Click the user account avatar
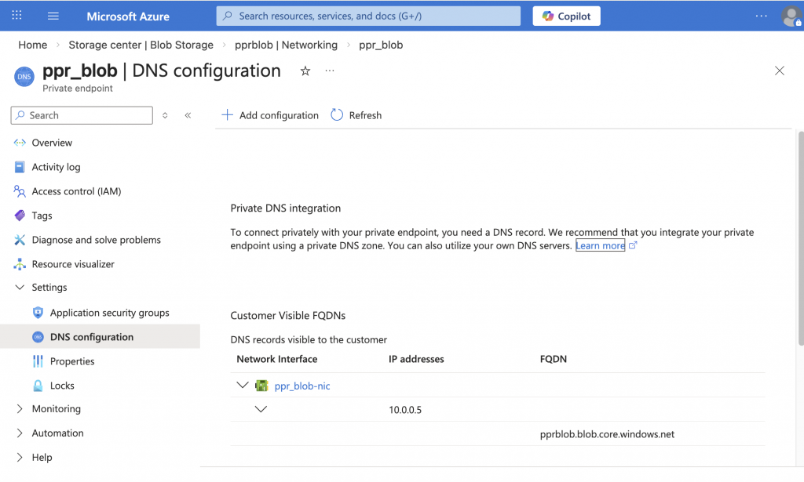The image size is (804, 482). (x=791, y=16)
